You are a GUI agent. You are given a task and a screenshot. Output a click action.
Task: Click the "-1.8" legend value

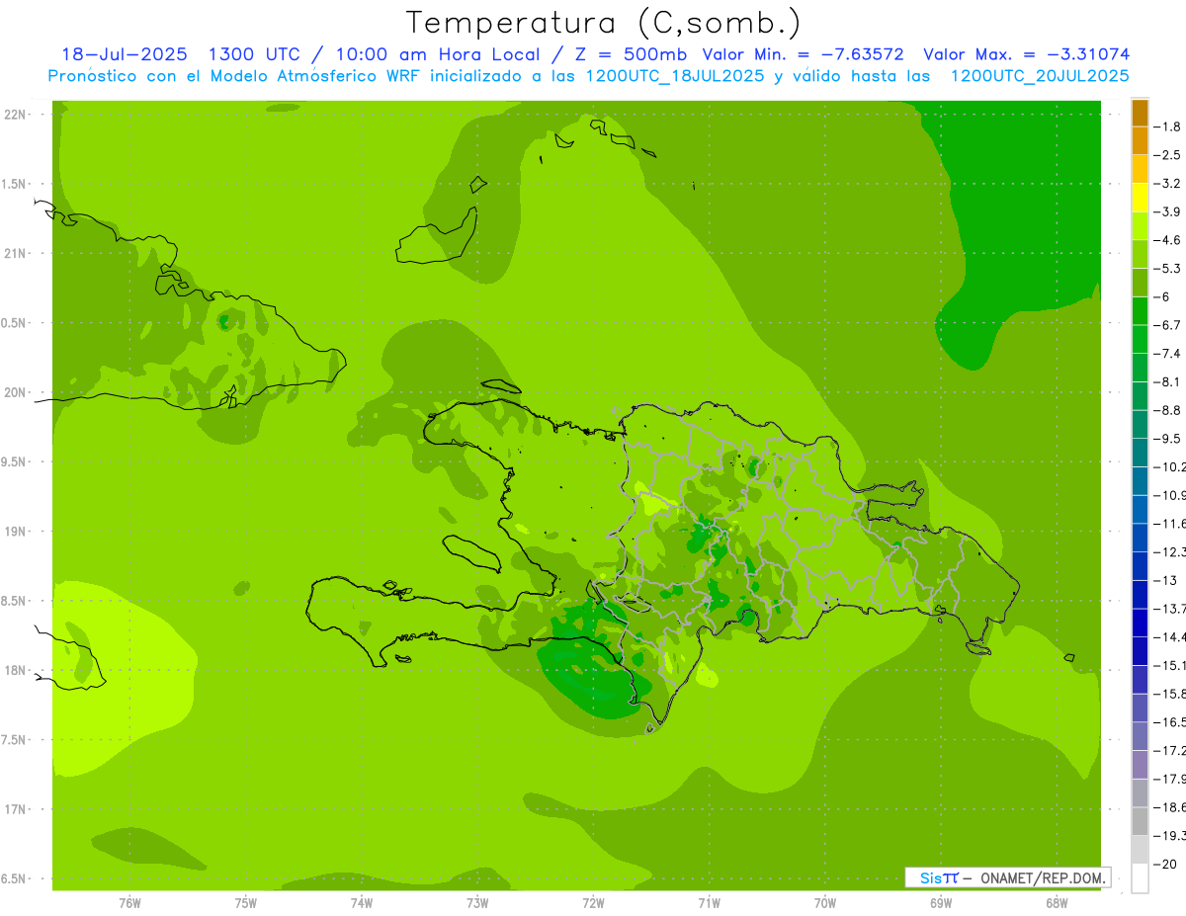coord(1166,126)
